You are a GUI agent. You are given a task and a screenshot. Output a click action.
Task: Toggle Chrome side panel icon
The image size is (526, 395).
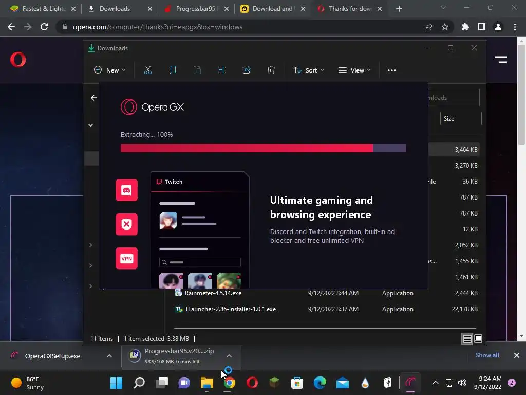point(482,27)
